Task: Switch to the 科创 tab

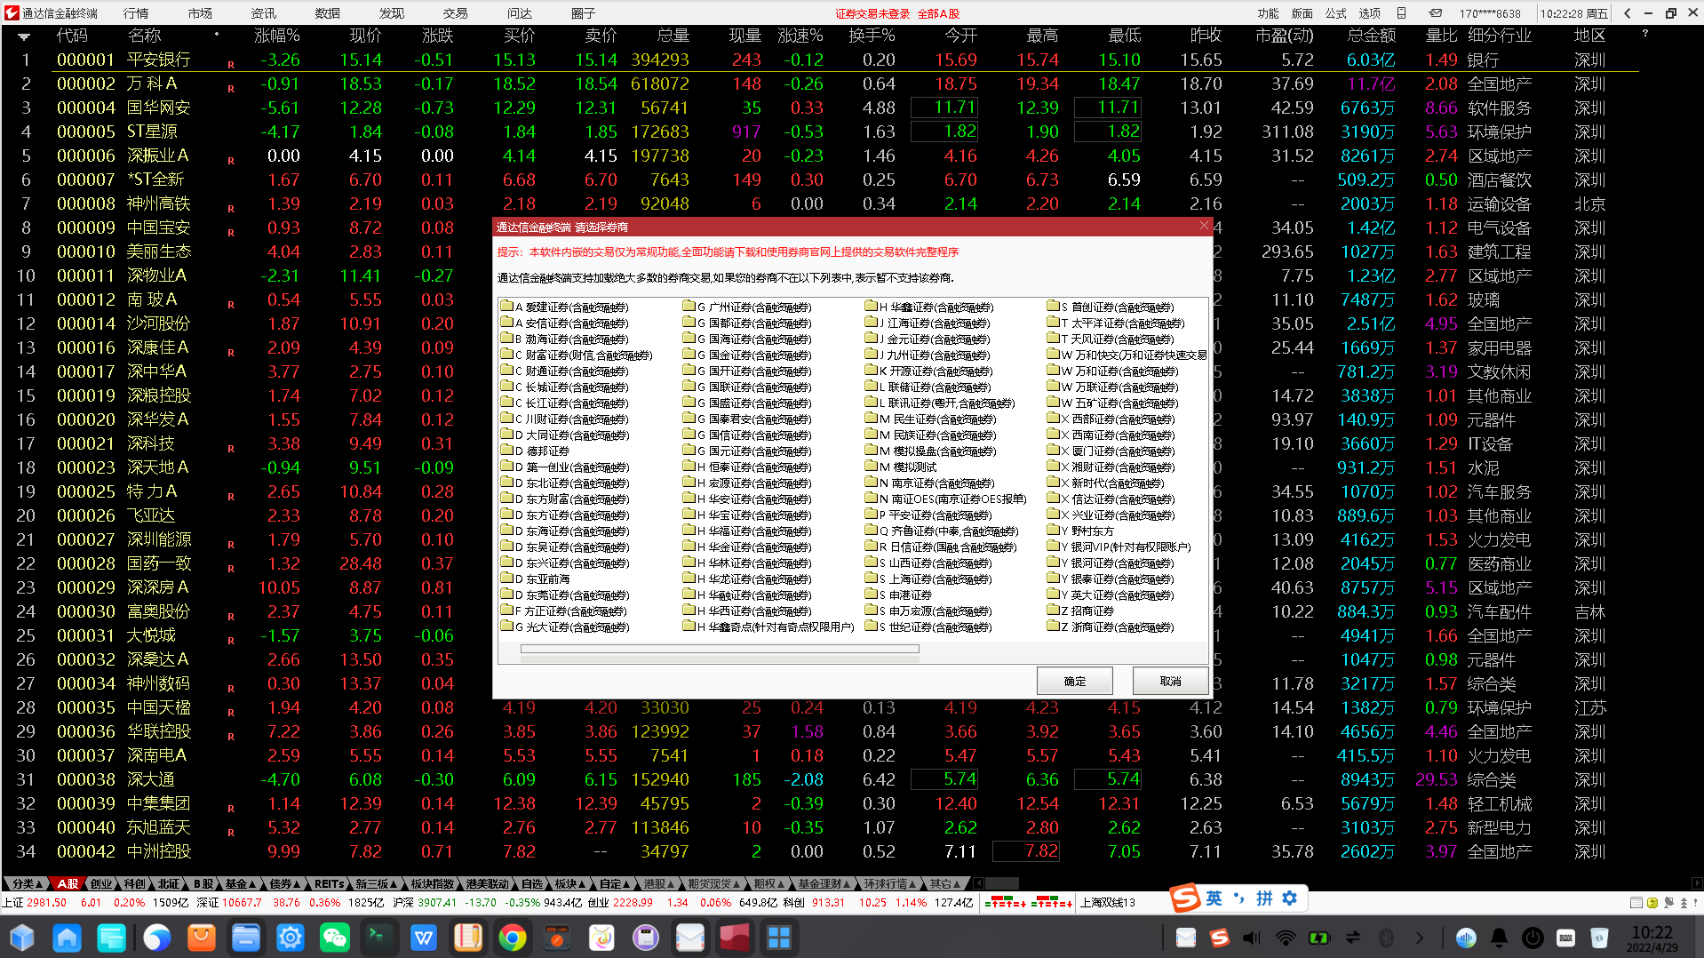Action: tap(135, 883)
